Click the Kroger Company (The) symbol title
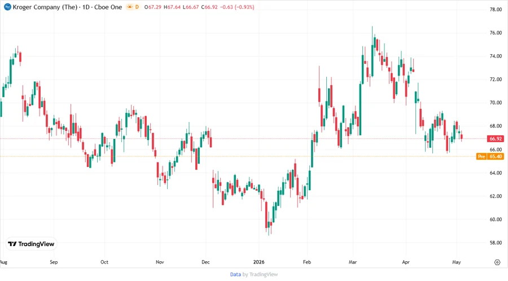 pos(45,7)
